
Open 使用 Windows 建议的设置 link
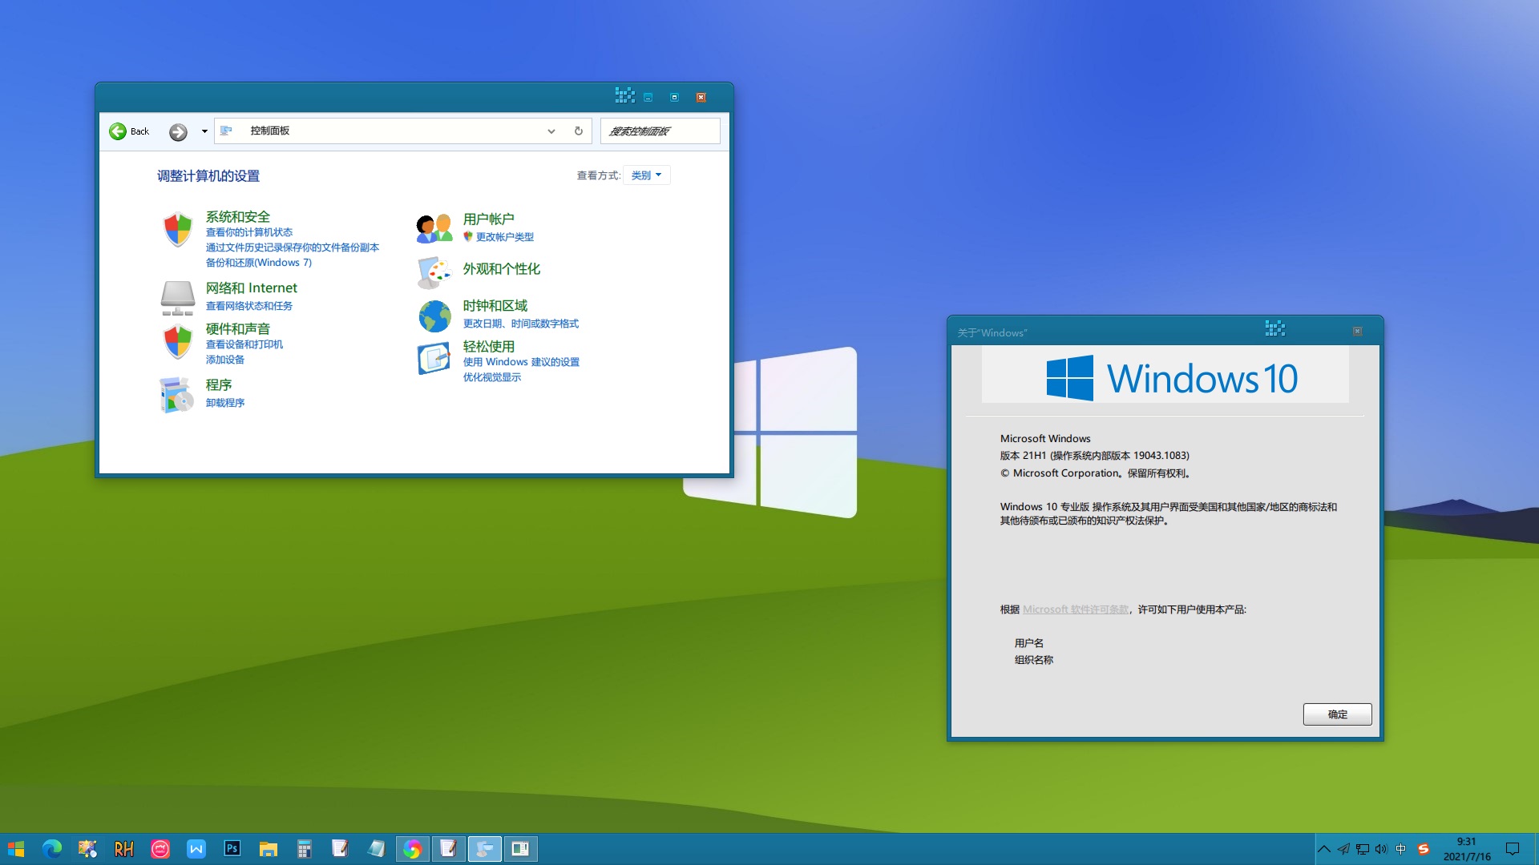coord(521,362)
